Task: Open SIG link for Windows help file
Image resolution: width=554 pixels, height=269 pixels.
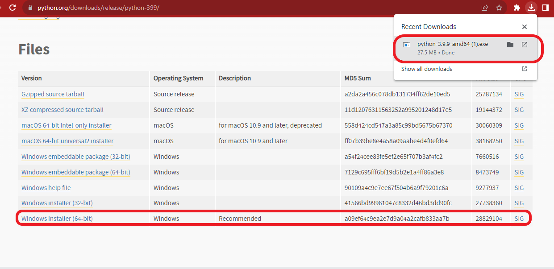Action: 519,188
